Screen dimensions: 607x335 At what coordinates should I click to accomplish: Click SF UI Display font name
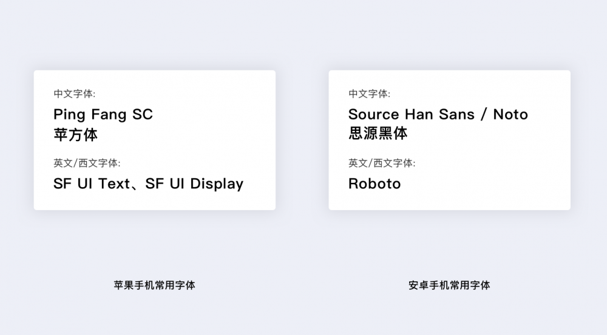194,184
